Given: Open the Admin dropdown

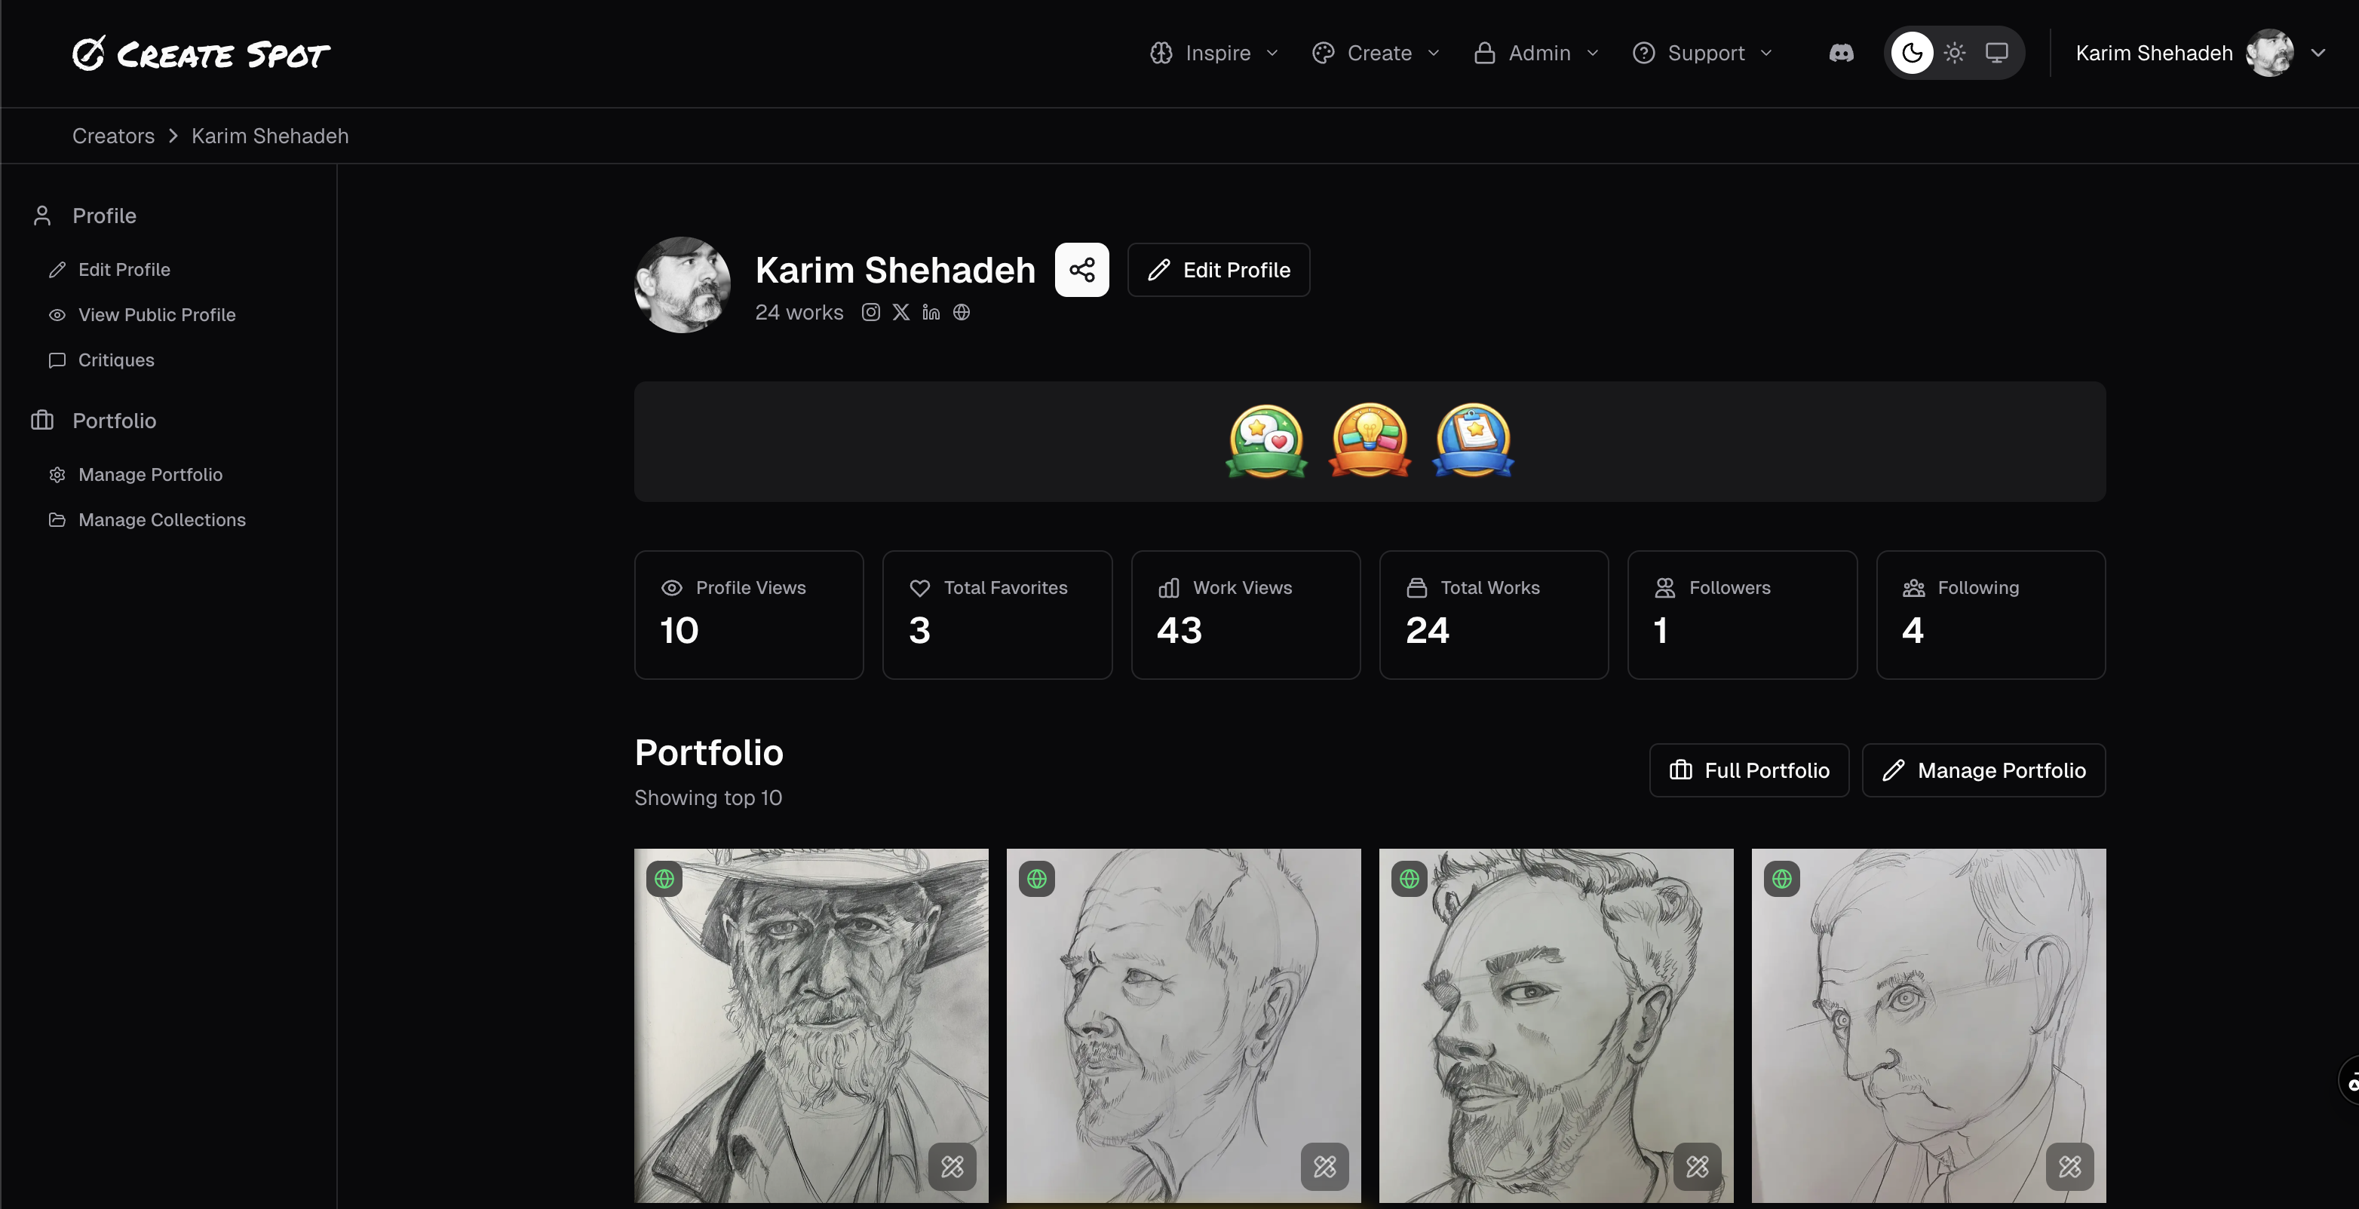Looking at the screenshot, I should (1535, 53).
